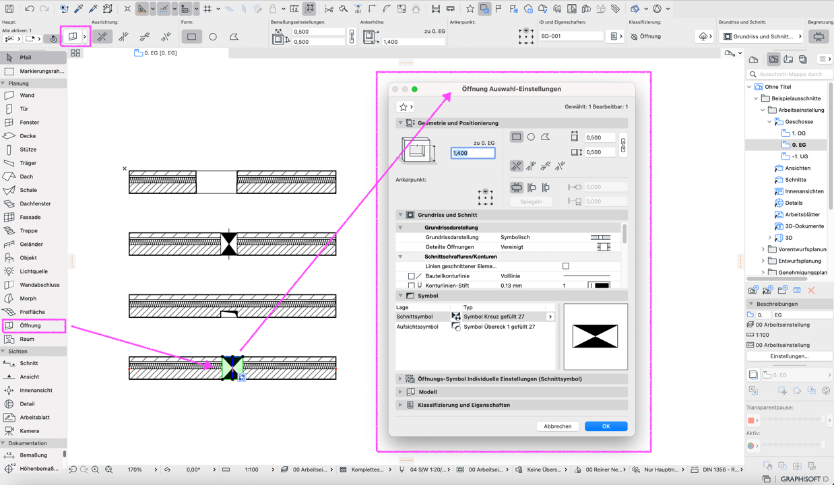This screenshot has width=834, height=485.
Task: Open Öffnung settings dialog icon in info box
Action: pos(73,36)
